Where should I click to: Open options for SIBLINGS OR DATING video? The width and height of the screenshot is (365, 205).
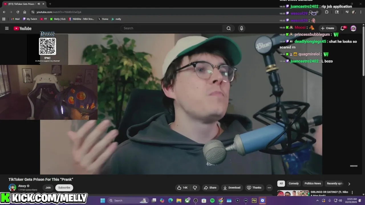pyautogui.click(x=352, y=192)
